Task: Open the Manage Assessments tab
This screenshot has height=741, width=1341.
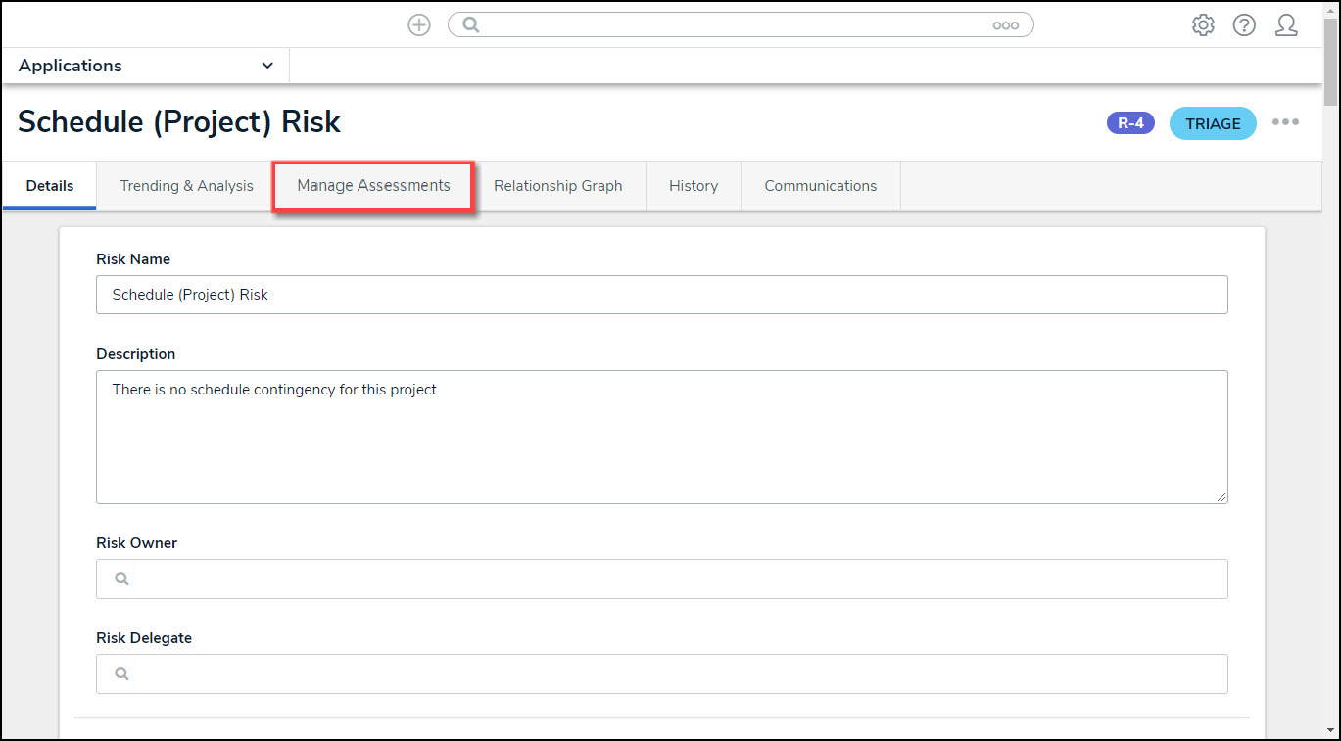Action: click(x=373, y=185)
